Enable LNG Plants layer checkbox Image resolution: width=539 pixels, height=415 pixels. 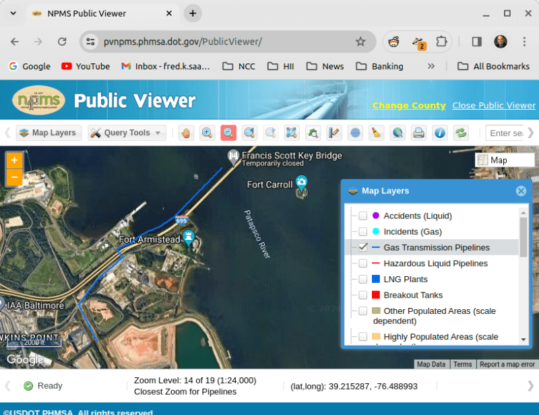(x=362, y=279)
